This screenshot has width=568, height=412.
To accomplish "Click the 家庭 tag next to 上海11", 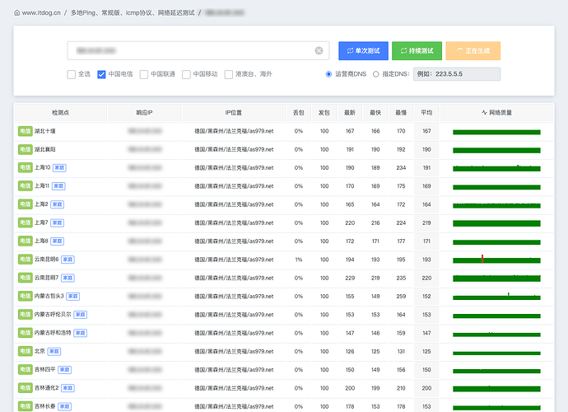I will pyautogui.click(x=58, y=186).
